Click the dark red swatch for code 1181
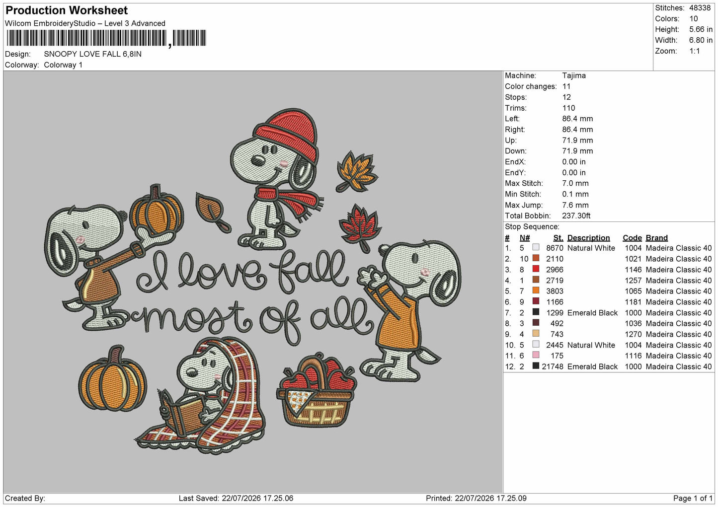 536,301
